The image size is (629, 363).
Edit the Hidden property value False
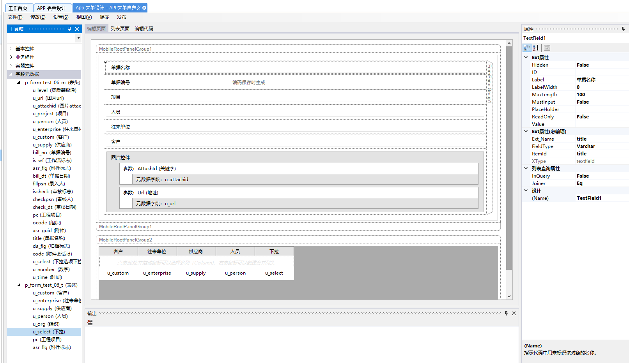coord(602,65)
